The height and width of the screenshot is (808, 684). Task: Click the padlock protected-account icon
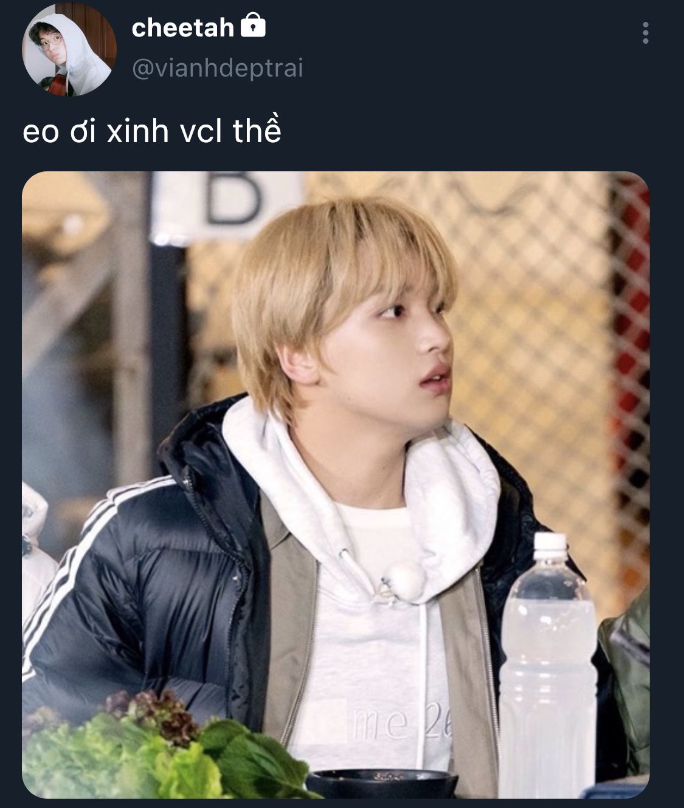click(x=253, y=27)
